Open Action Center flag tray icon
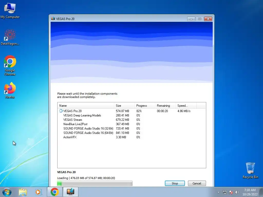The width and height of the screenshot is (263, 197). (x=231, y=192)
